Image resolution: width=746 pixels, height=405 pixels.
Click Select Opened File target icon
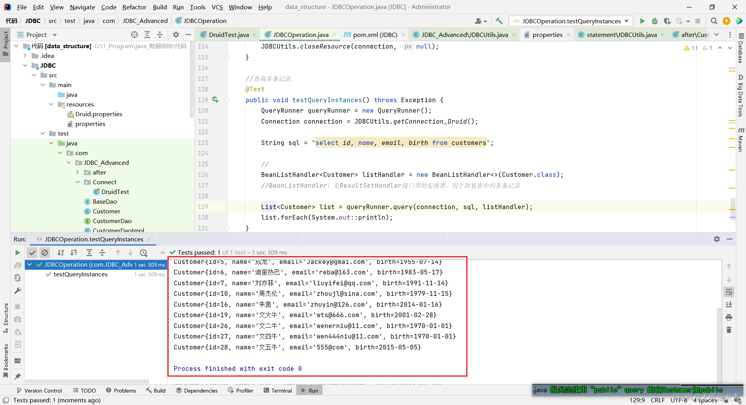click(134, 35)
